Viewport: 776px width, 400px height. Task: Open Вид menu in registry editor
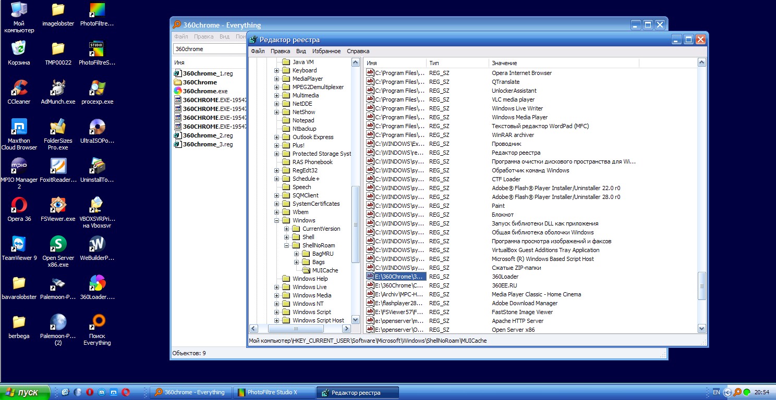coord(301,51)
